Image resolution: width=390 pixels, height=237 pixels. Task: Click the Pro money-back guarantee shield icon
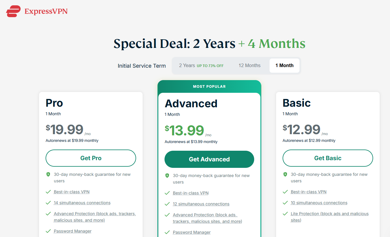[48, 174]
